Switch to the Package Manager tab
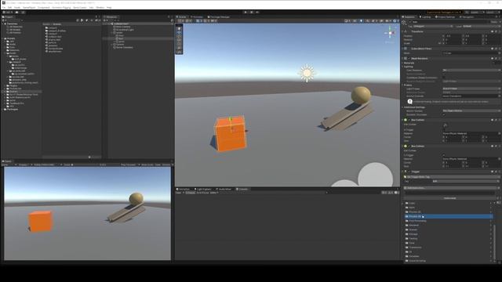502x282 pixels. [x=219, y=17]
